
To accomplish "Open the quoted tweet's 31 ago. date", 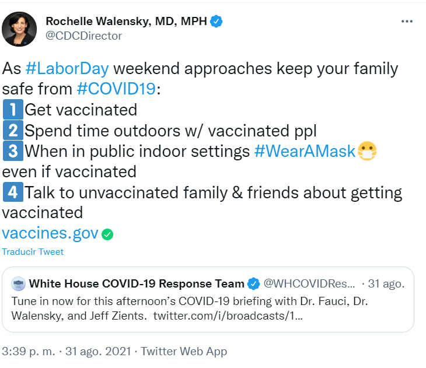I will click(385, 284).
